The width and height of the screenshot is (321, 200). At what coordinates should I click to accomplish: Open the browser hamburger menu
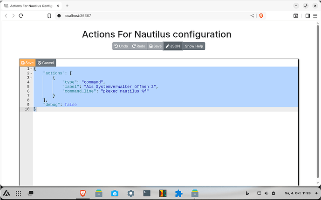[x=315, y=15]
